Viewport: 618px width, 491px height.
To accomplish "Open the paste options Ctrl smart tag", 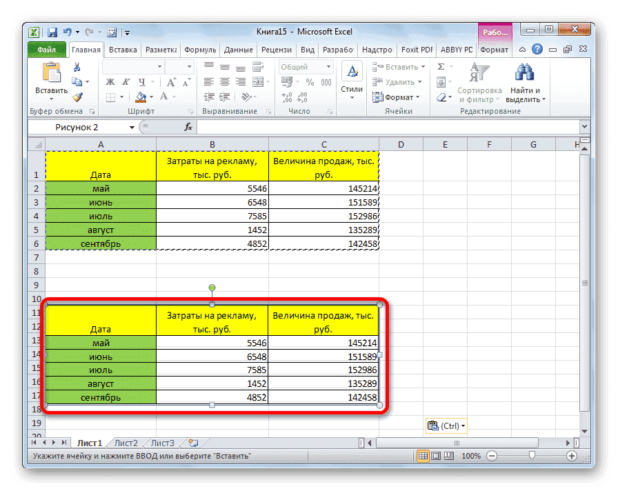I will (446, 425).
